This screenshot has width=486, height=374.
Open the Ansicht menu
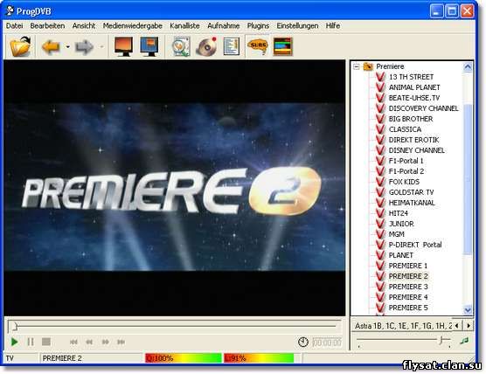coord(84,25)
